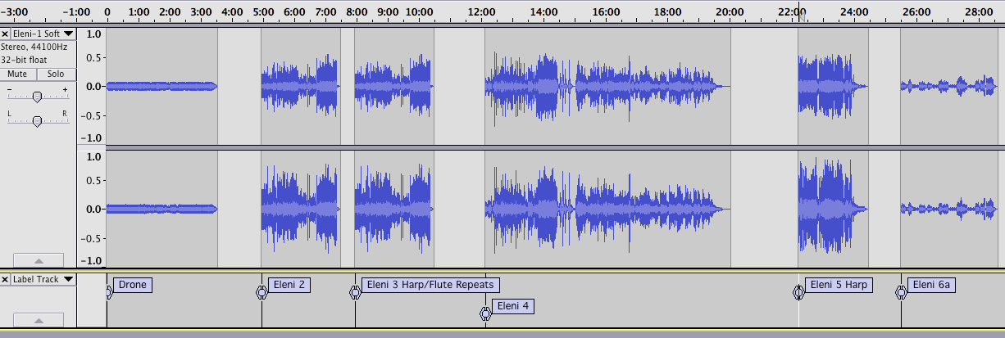Image resolution: width=1005 pixels, height=338 pixels.
Task: Select the Eleni 6a label text
Action: pyautogui.click(x=931, y=285)
